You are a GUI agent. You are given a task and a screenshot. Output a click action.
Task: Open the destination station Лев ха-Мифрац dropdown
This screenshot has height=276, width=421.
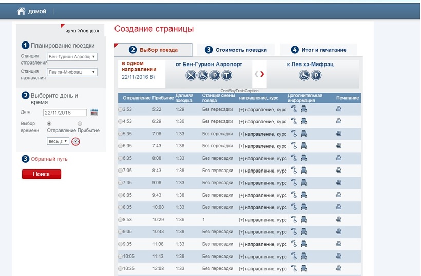point(72,72)
